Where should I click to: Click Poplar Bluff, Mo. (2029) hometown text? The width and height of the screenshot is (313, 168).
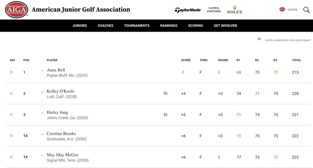tap(67, 75)
